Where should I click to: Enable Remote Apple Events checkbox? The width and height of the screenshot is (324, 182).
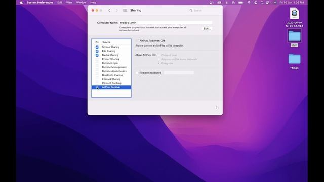[97, 71]
